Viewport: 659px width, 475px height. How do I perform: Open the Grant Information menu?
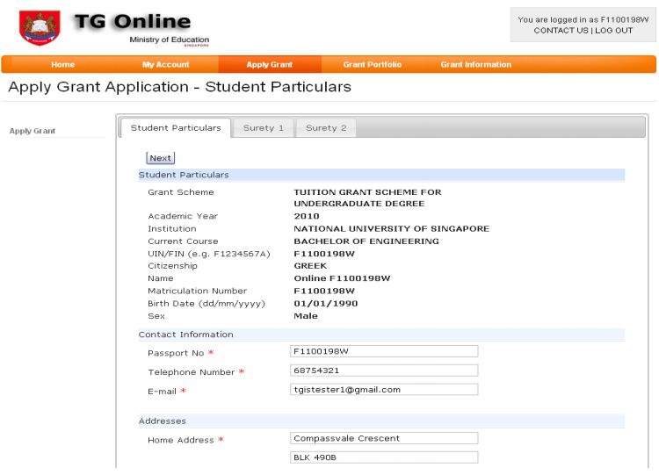pyautogui.click(x=475, y=65)
